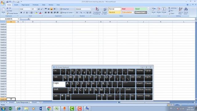197x111 pixels.
Task: Open the font name Arial dropdown
Action: click(31, 9)
